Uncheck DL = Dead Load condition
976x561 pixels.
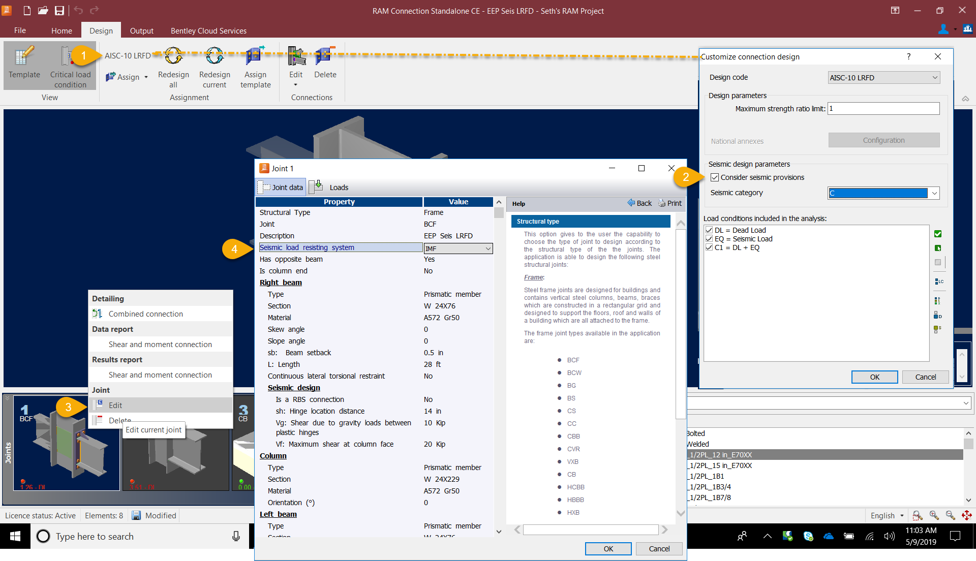(x=709, y=230)
